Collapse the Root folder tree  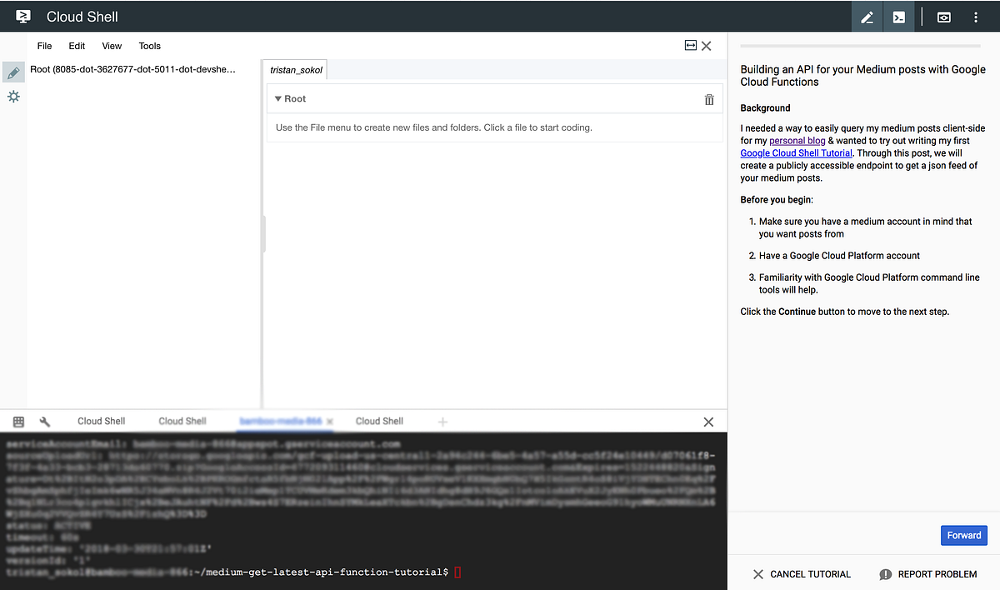point(279,98)
